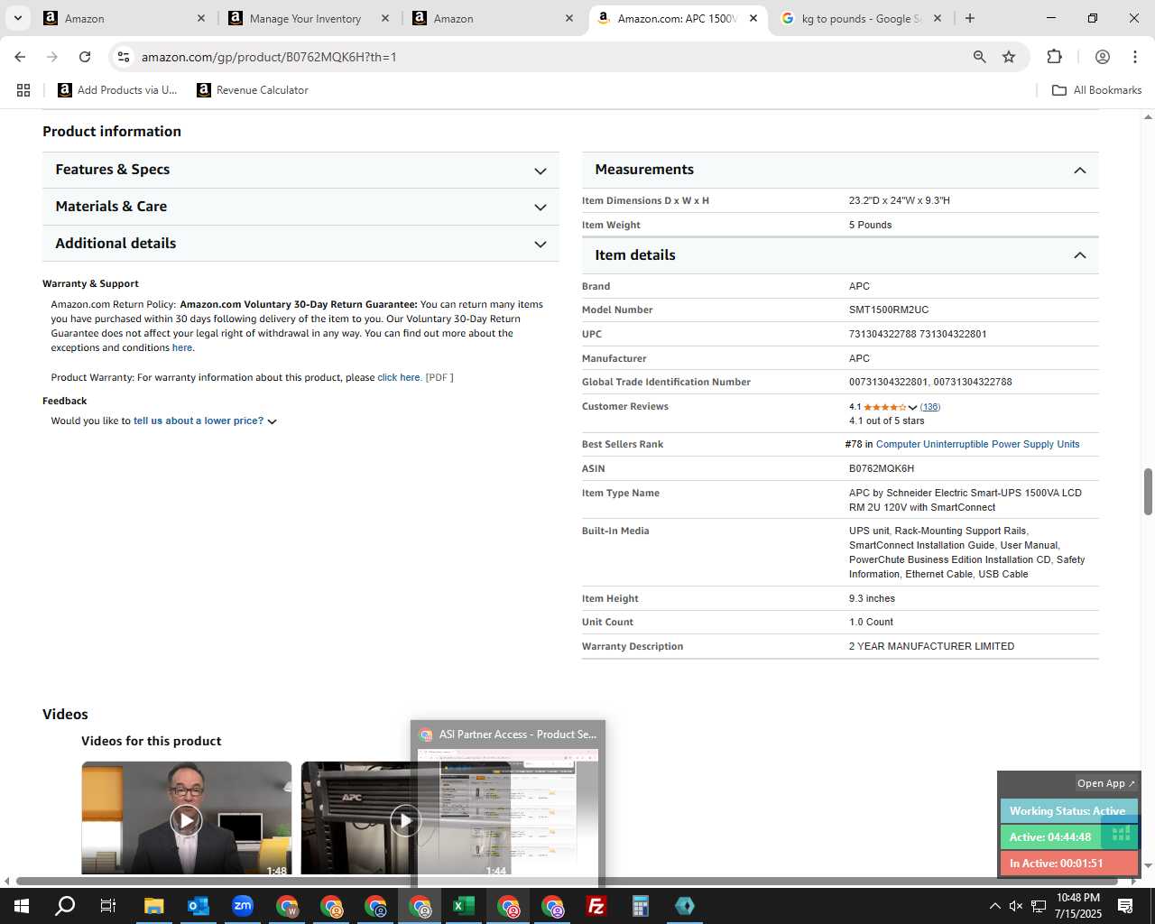Open FileZilla from taskbar
This screenshot has width=1155, height=924.
(596, 906)
